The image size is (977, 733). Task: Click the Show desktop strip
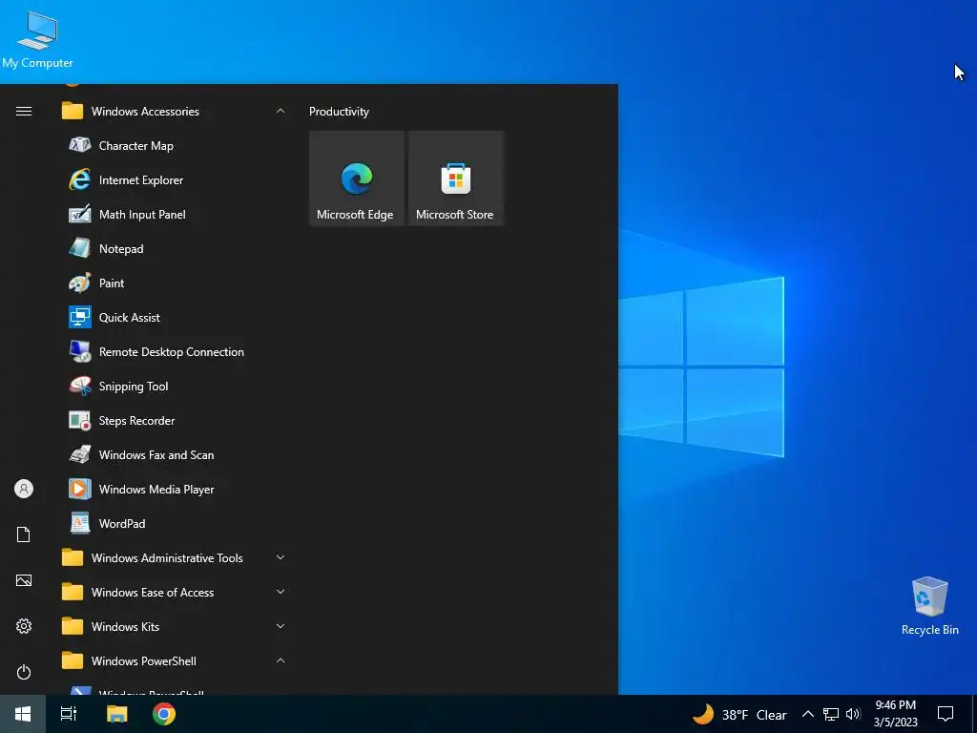coord(974,714)
